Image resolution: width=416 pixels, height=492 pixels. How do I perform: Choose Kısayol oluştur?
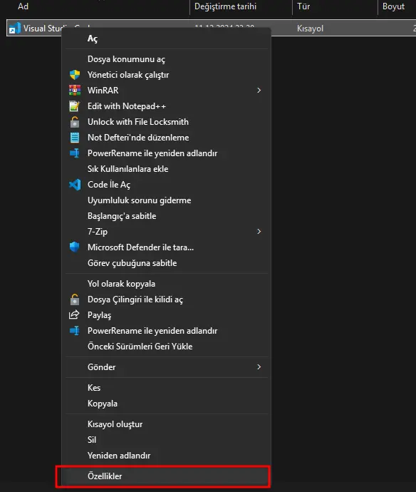167,424
